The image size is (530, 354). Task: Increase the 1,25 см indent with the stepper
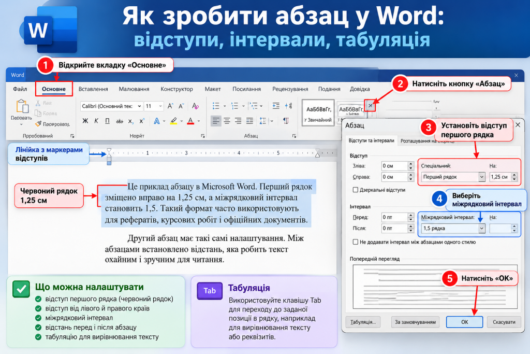click(x=514, y=175)
